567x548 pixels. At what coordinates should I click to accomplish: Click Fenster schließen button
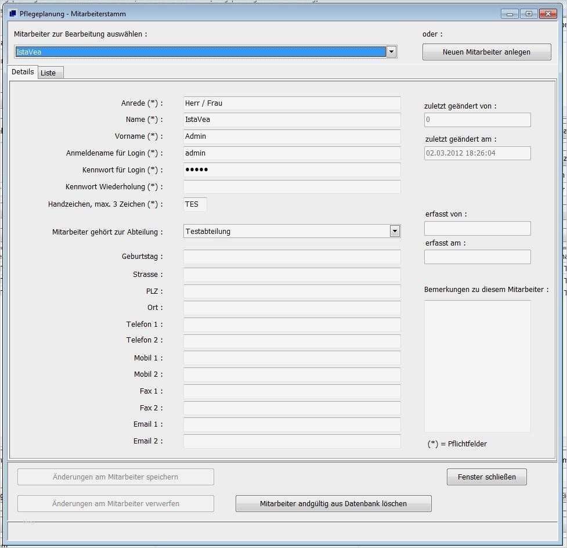tap(486, 477)
